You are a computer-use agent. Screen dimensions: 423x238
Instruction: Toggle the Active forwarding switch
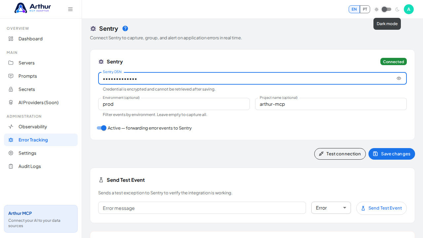(x=101, y=128)
